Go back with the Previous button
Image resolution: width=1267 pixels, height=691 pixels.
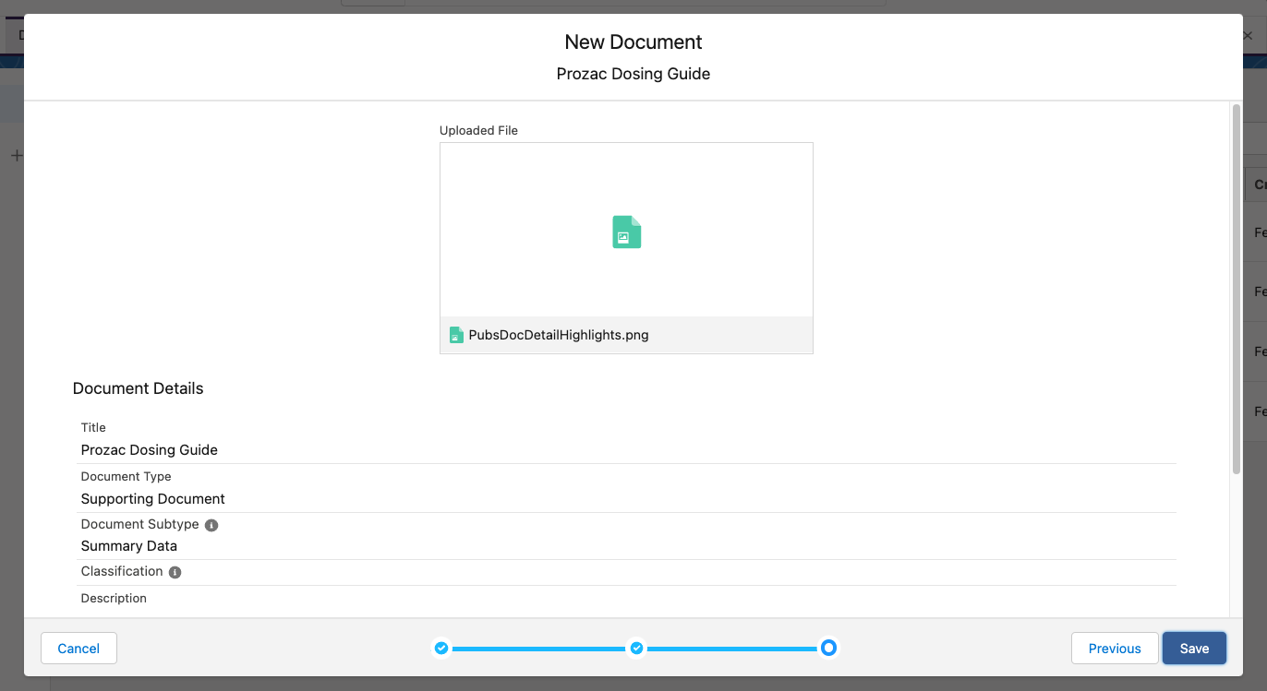(x=1114, y=649)
